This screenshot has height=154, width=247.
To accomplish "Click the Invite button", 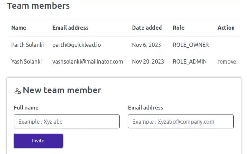I will coord(38,141).
